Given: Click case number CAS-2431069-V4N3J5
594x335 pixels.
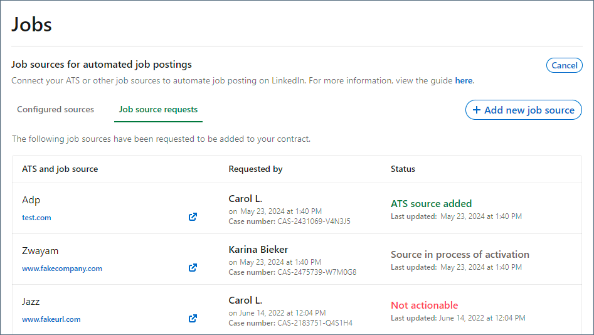Looking at the screenshot, I should point(314,221).
